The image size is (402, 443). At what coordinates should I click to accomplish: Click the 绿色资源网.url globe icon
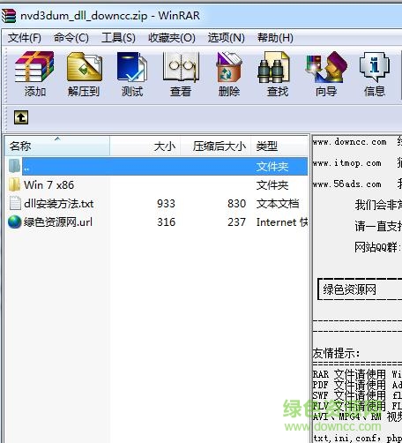point(15,222)
